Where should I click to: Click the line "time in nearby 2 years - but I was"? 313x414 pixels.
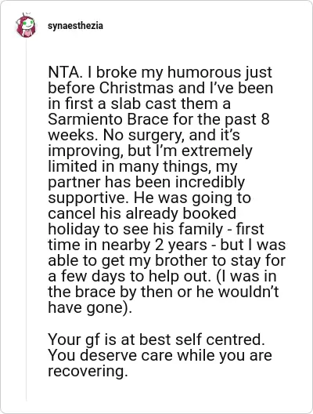coord(167,245)
